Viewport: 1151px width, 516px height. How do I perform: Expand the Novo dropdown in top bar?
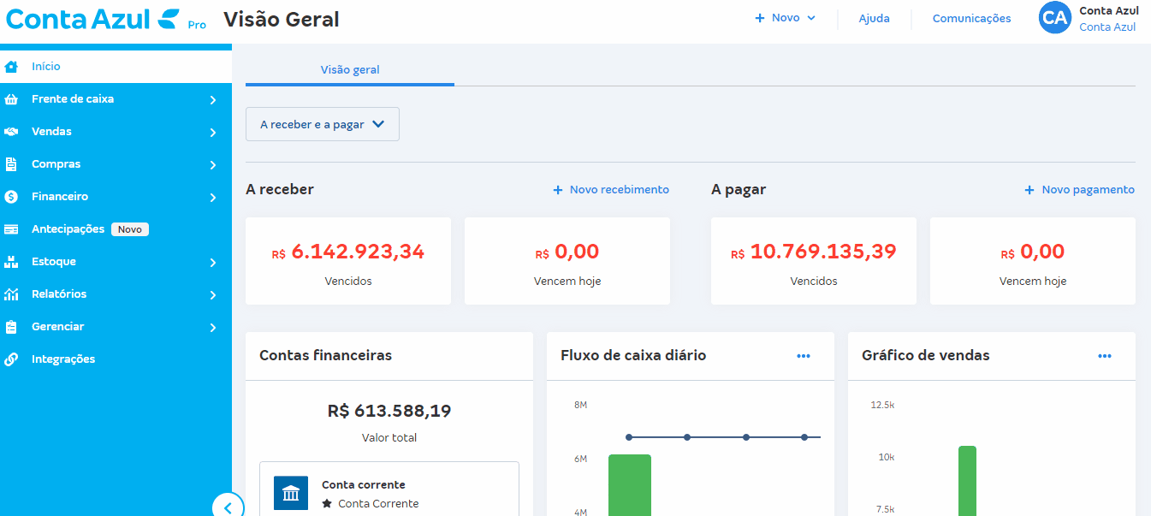pyautogui.click(x=784, y=17)
